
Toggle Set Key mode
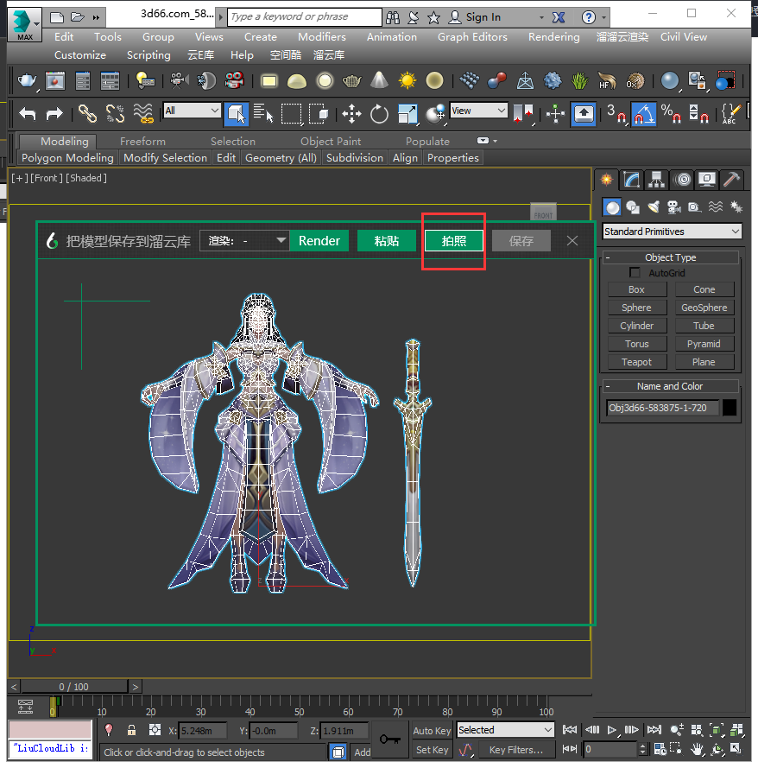point(432,750)
